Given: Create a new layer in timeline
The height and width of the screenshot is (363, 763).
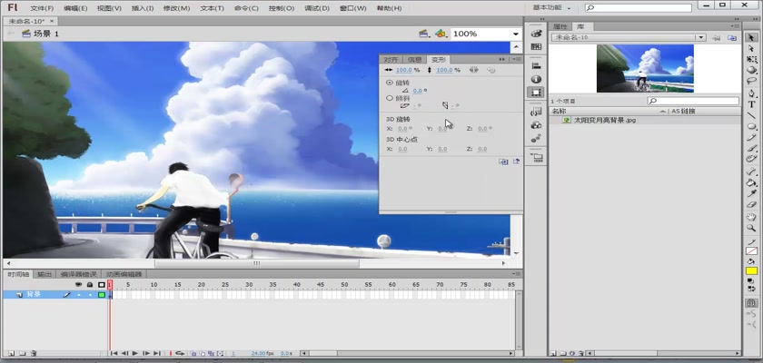Looking at the screenshot, I should 11,354.
